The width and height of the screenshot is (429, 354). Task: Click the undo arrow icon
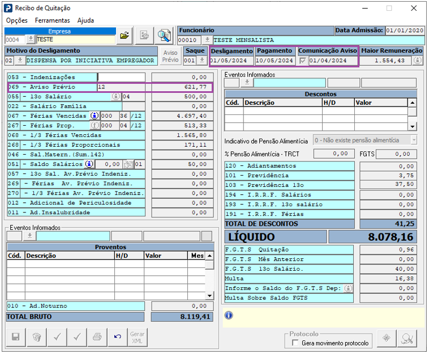point(117,337)
